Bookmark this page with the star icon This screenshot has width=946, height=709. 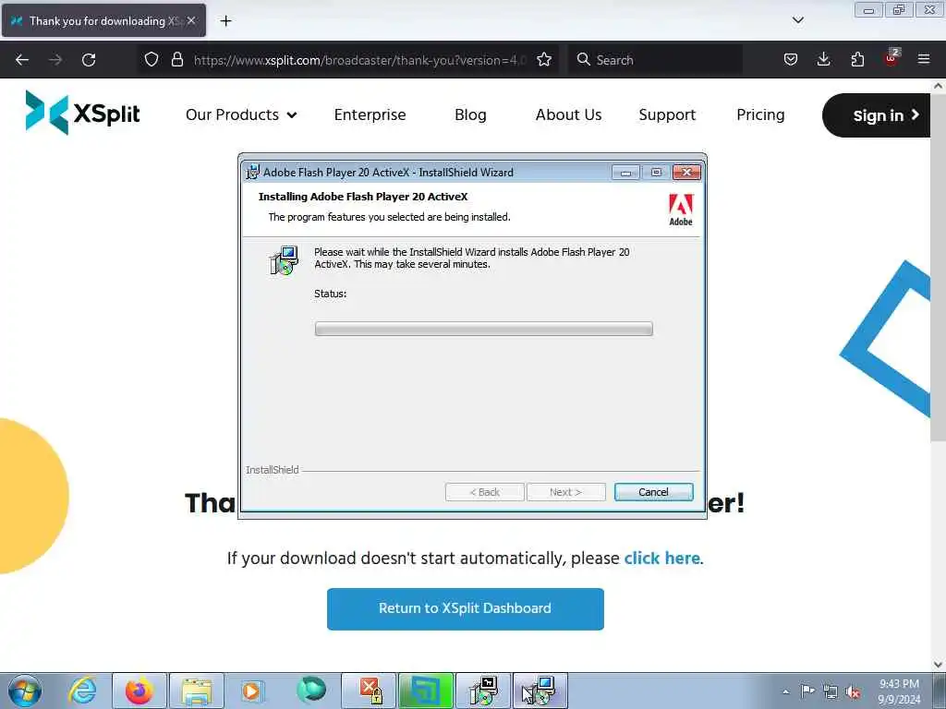click(544, 60)
